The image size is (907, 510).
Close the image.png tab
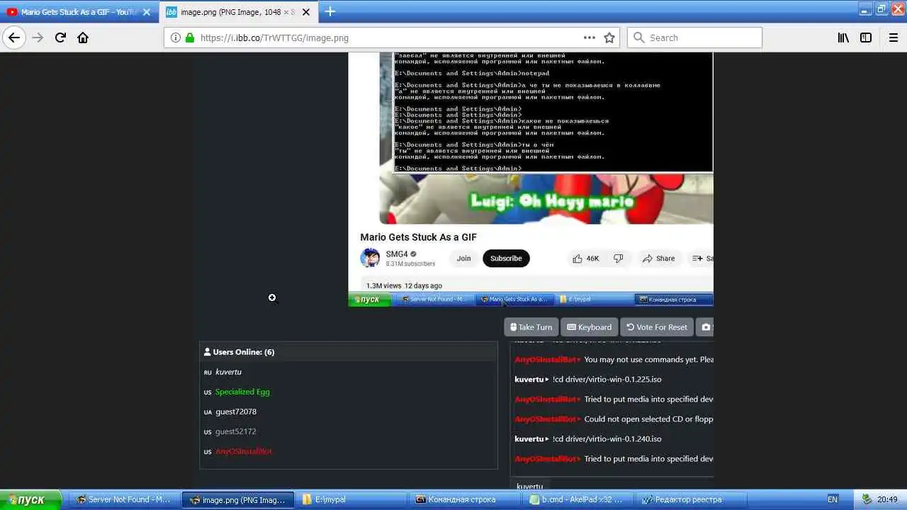pos(305,12)
